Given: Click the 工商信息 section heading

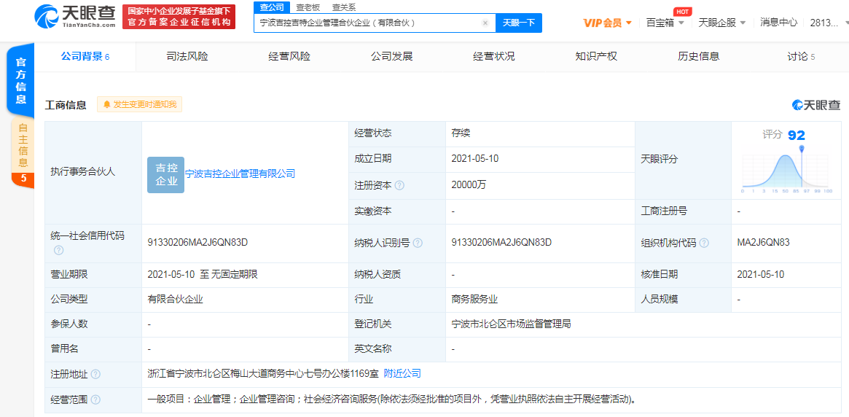Looking at the screenshot, I should [x=66, y=105].
